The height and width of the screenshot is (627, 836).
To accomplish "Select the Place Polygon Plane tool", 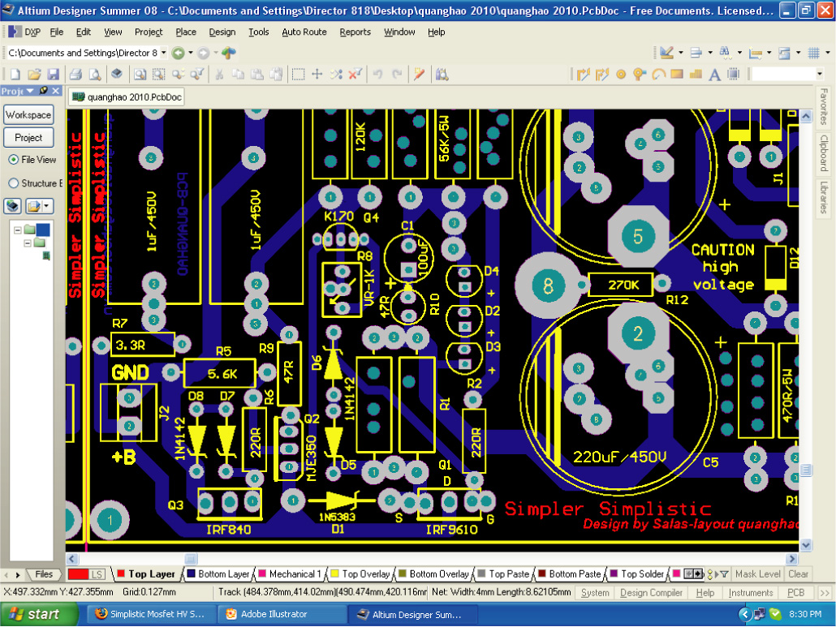I will [x=696, y=75].
